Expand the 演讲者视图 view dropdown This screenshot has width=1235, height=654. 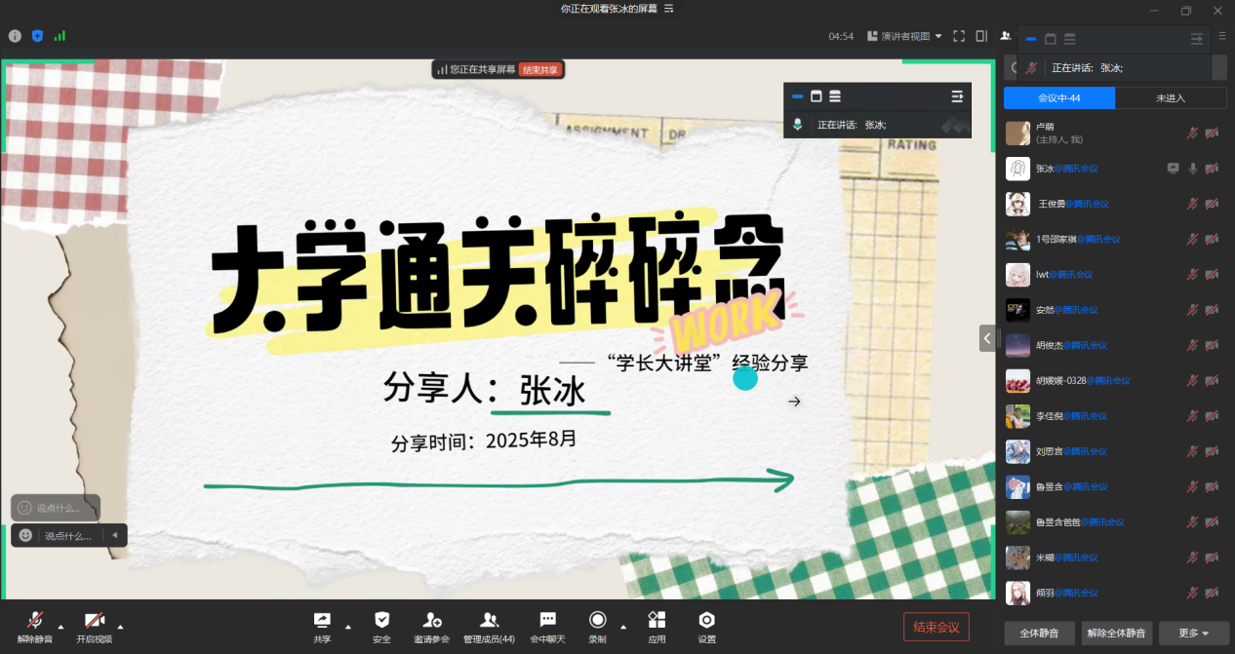point(911,36)
